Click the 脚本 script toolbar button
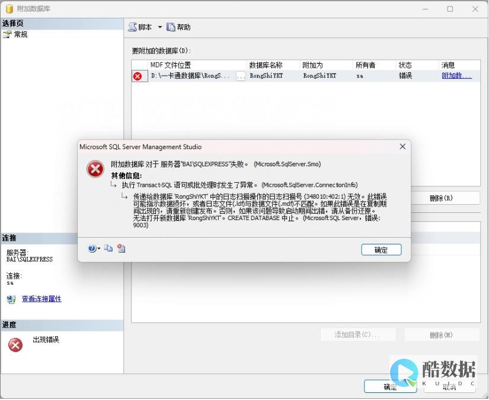The width and height of the screenshot is (489, 400). [x=140, y=27]
